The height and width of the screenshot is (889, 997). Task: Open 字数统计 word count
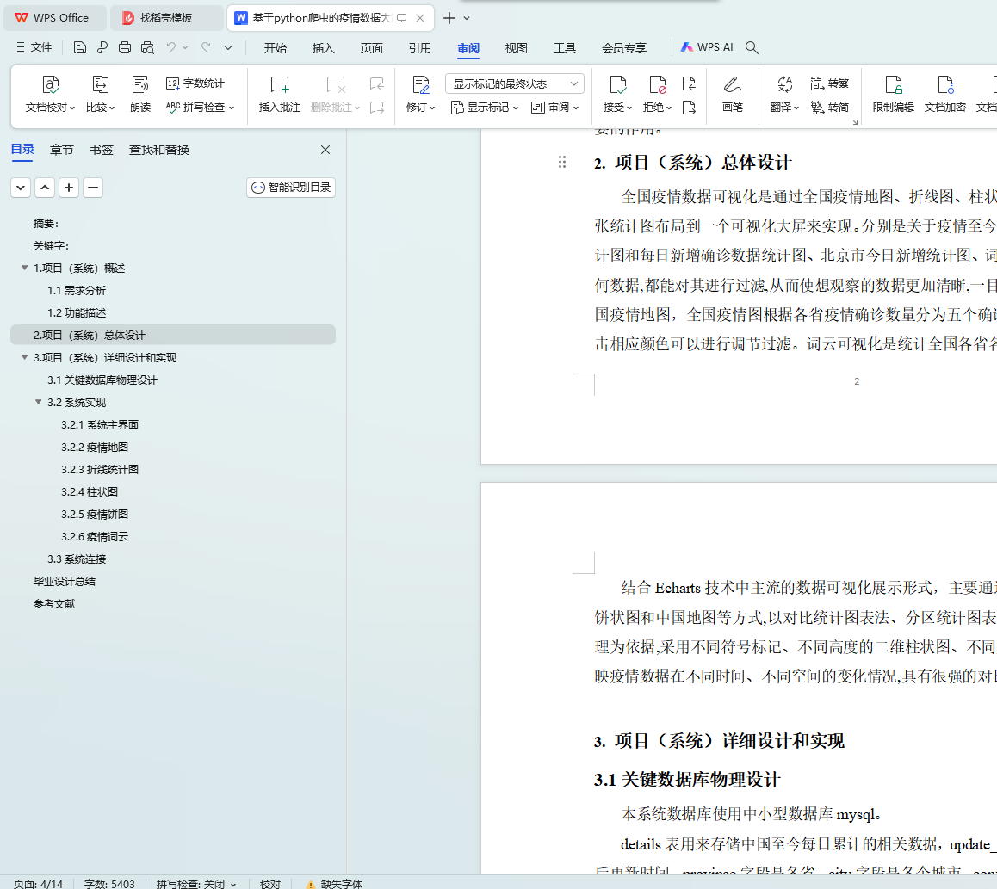[x=195, y=83]
